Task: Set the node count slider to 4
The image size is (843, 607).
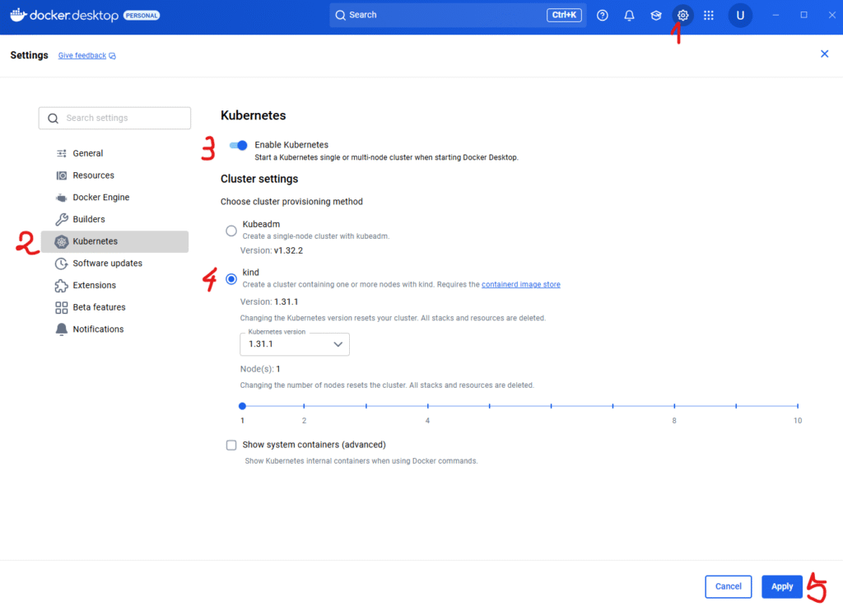Action: pyautogui.click(x=427, y=406)
